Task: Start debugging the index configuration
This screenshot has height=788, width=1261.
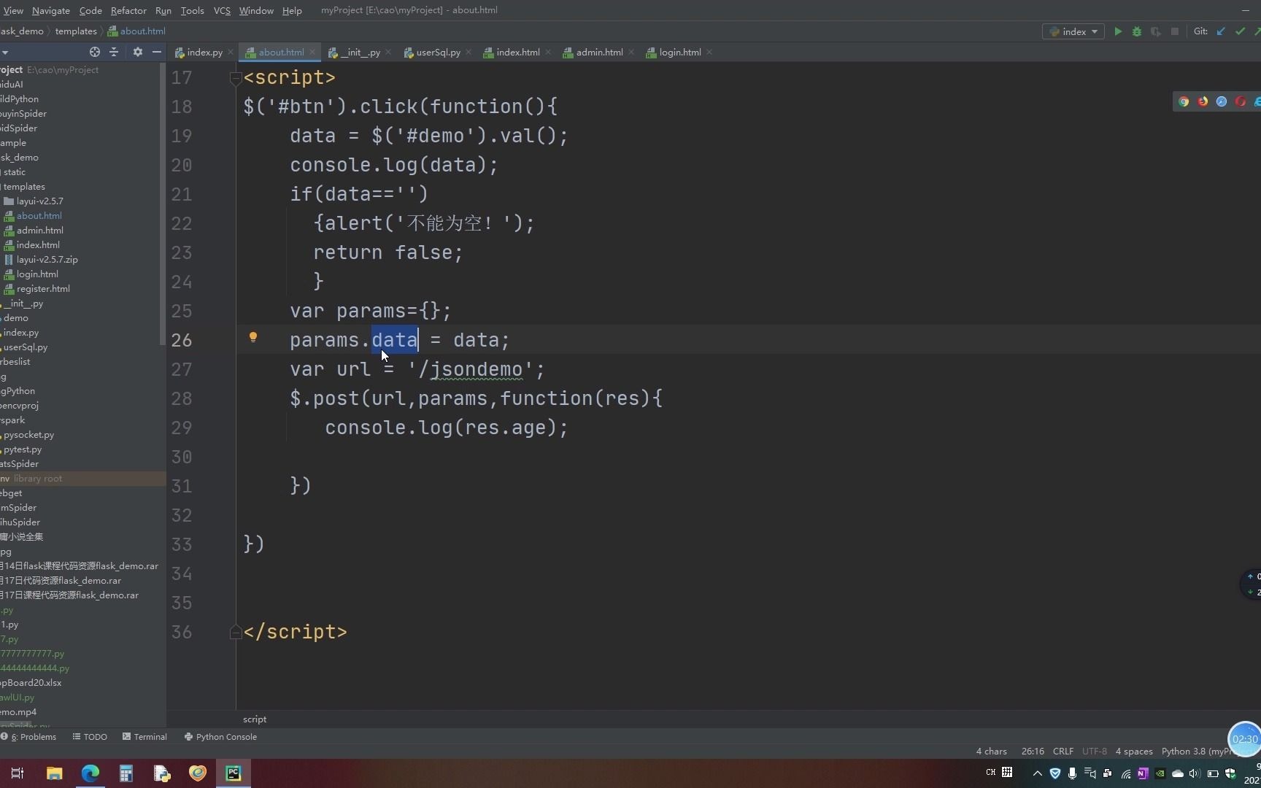Action: tap(1137, 31)
